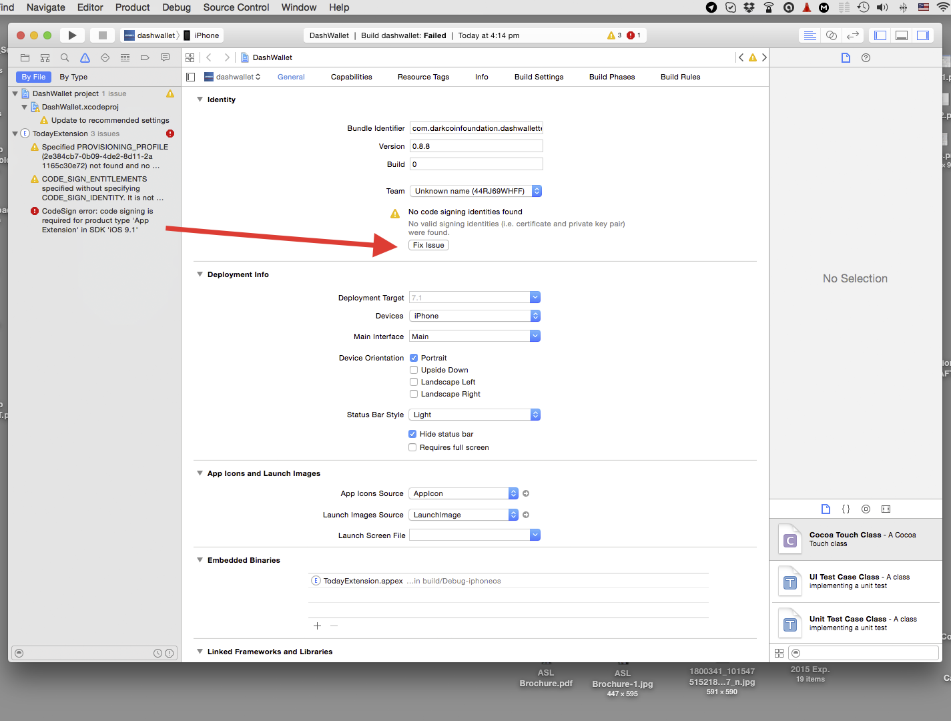This screenshot has width=951, height=721.
Task: Open the Team dropdown
Action: coord(475,191)
